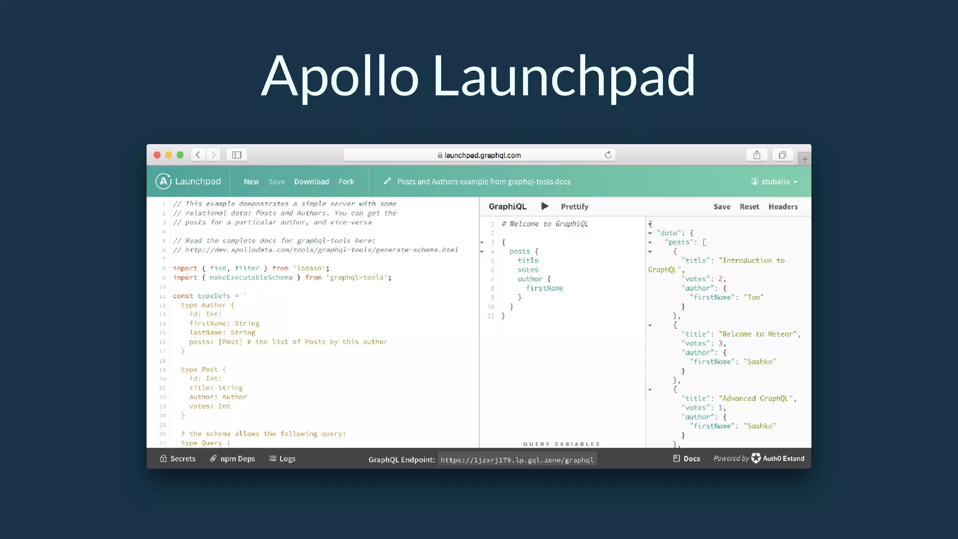Click the 'lodash' import line

coord(251,268)
